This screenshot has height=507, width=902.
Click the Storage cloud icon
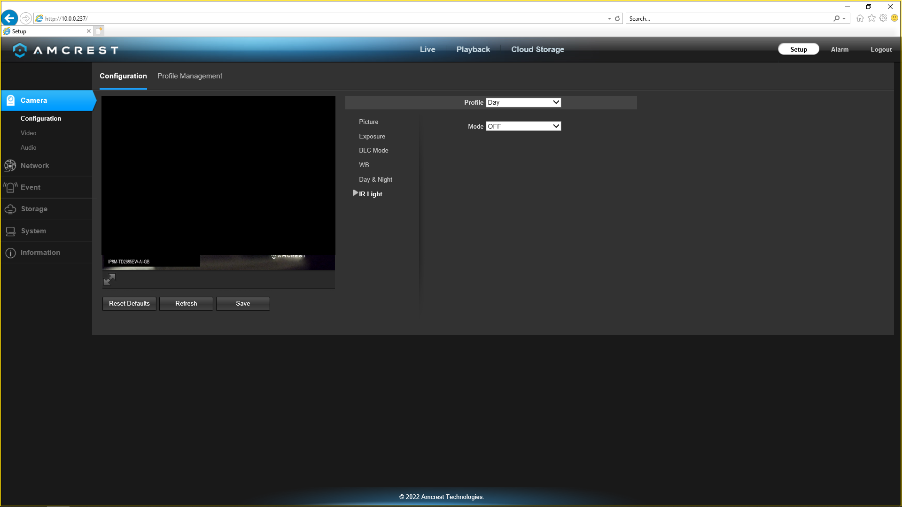click(10, 209)
